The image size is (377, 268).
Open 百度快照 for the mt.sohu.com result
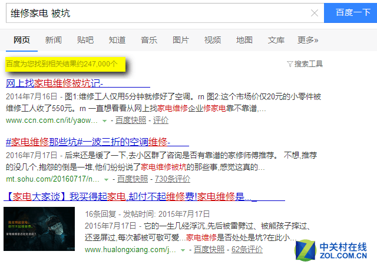coord(133,179)
